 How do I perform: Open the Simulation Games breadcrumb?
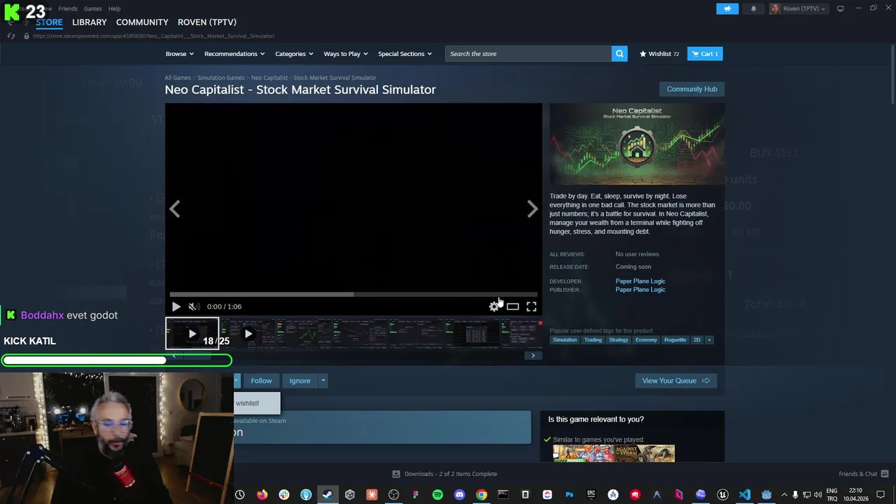point(220,78)
